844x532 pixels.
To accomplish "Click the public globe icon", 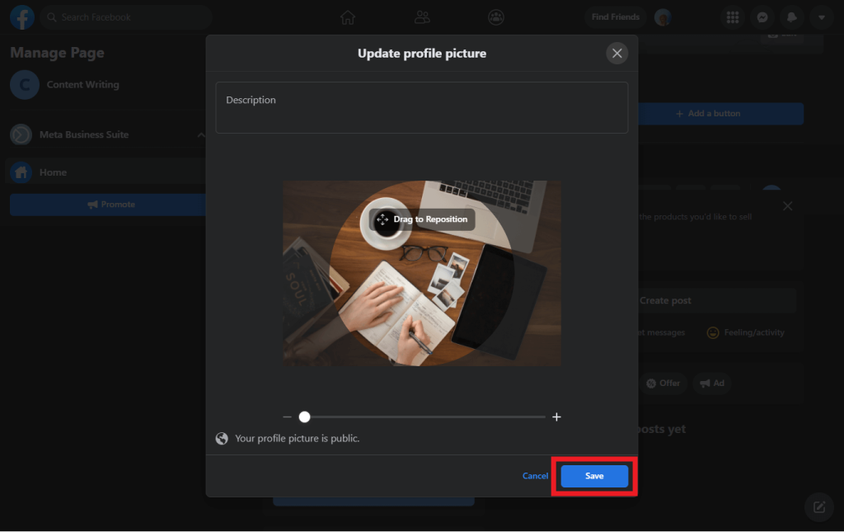I will coord(222,438).
